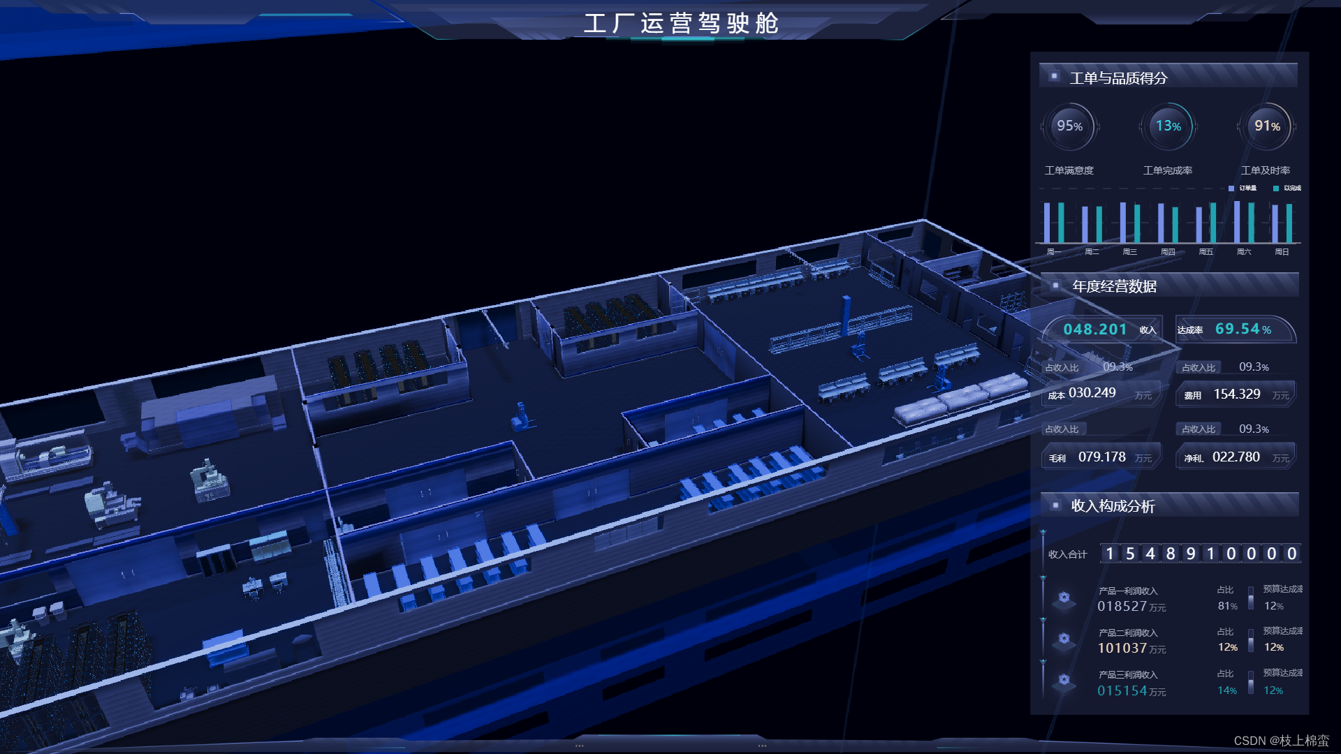Image resolution: width=1341 pixels, height=754 pixels.
Task: Click the 收入 048.201 value box
Action: point(1104,330)
